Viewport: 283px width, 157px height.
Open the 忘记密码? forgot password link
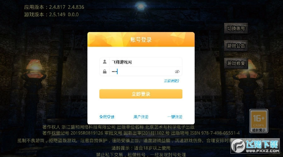coord(172,81)
